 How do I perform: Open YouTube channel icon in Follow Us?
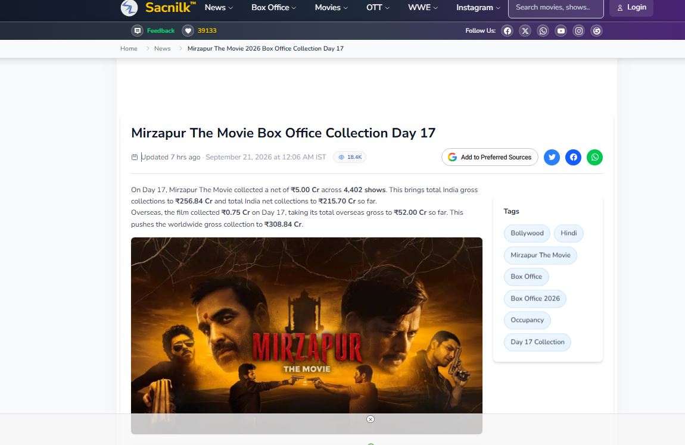[x=561, y=30]
